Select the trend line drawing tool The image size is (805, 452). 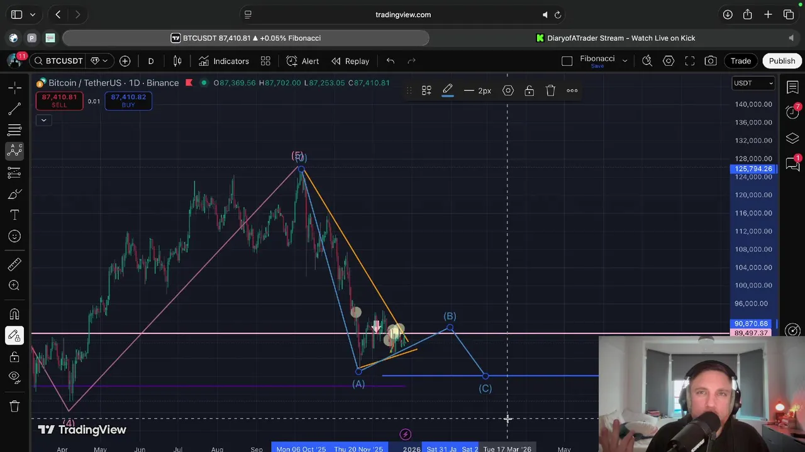pos(14,109)
